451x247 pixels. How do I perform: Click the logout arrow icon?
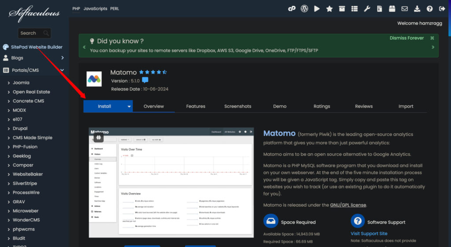pos(442,9)
